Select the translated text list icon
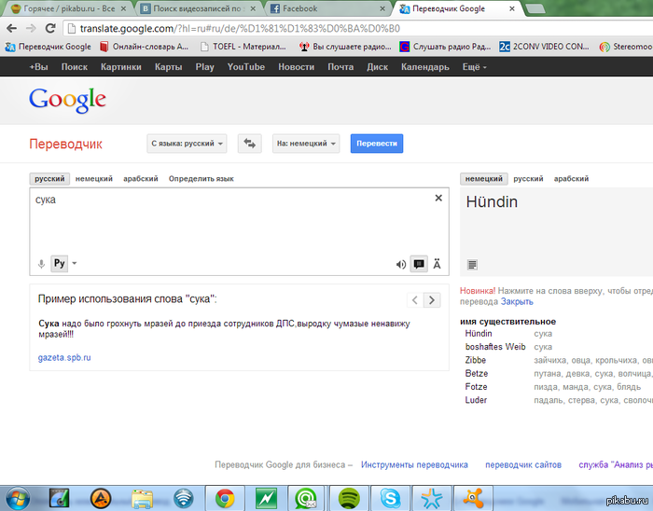Image resolution: width=653 pixels, height=511 pixels. [x=472, y=265]
